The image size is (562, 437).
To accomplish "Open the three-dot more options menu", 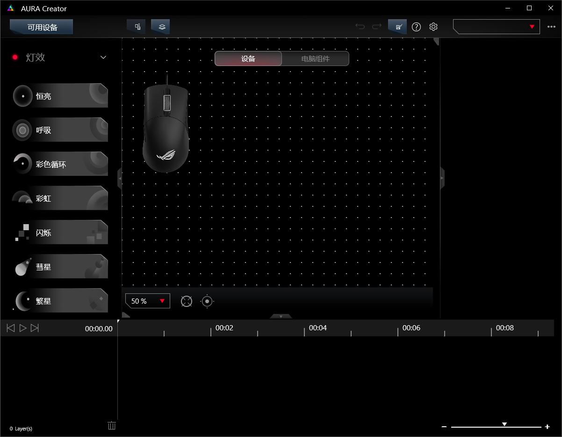I will point(551,27).
